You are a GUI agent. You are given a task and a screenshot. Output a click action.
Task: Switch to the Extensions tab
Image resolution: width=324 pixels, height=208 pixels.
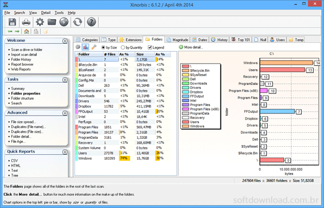(x=130, y=40)
